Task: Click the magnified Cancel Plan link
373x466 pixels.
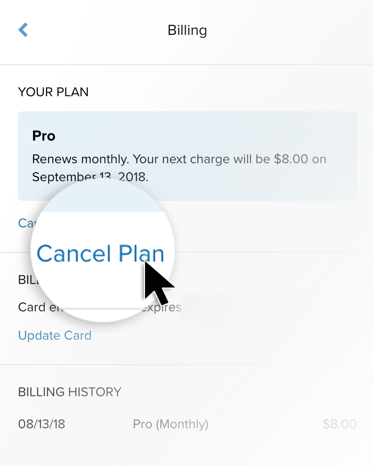Action: 100,253
